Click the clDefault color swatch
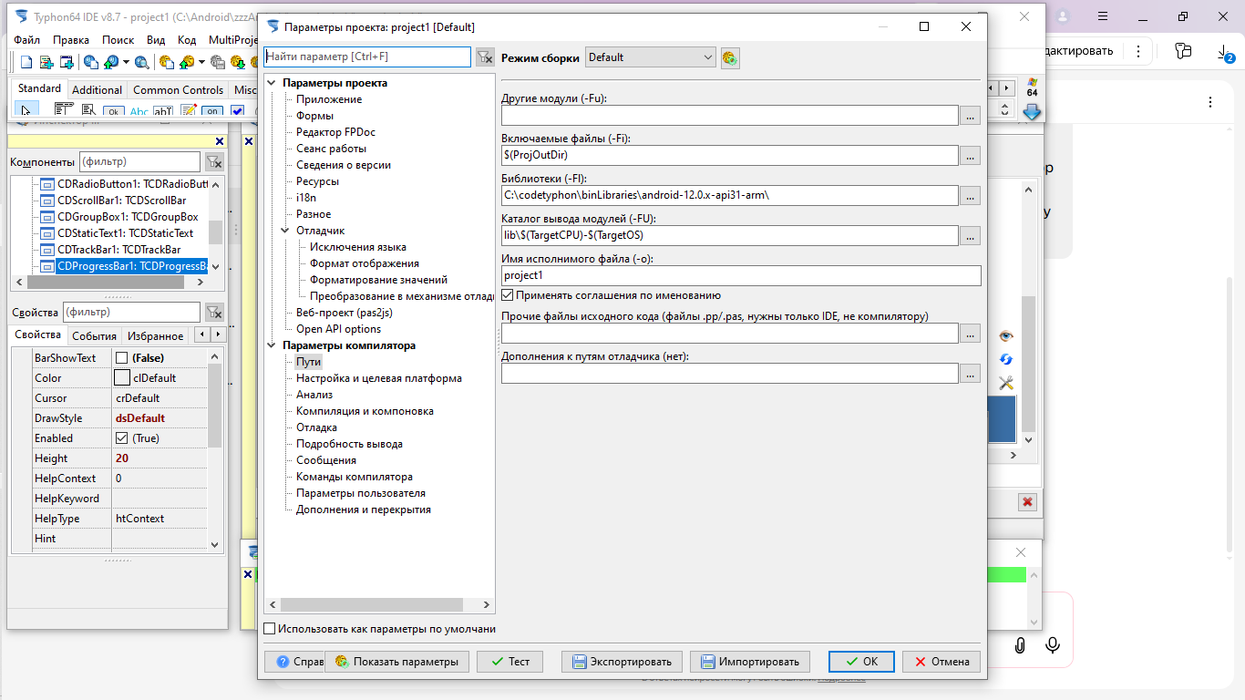 tap(121, 378)
